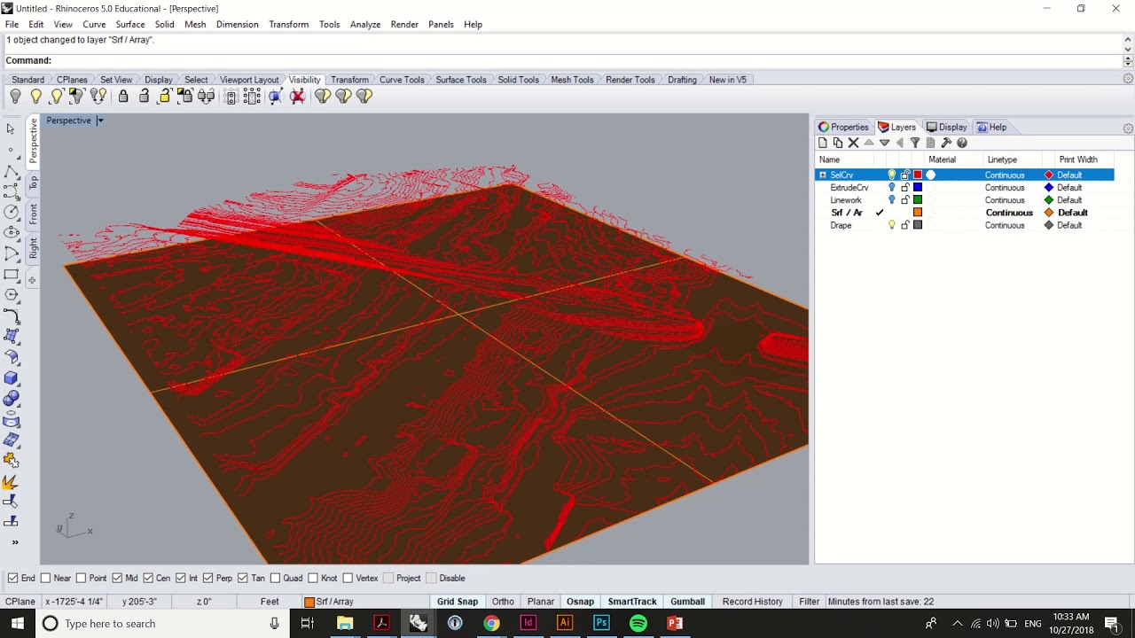Open the Puzzle-piece Join tool
This screenshot has width=1135, height=638.
[x=12, y=461]
